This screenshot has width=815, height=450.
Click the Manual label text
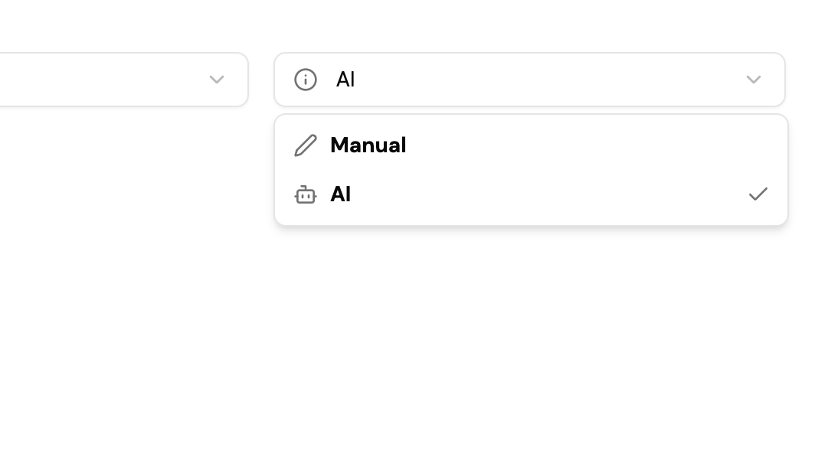pyautogui.click(x=368, y=145)
